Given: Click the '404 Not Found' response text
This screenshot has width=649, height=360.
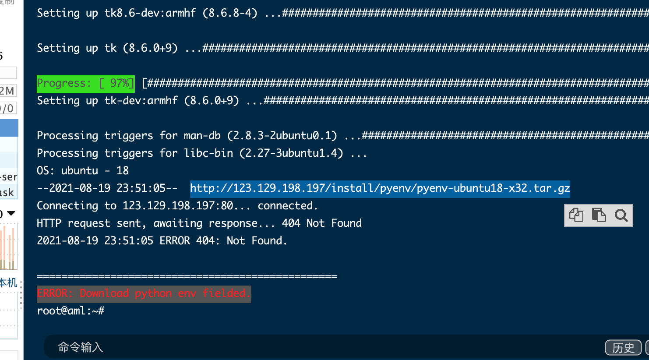Looking at the screenshot, I should click(x=322, y=223).
